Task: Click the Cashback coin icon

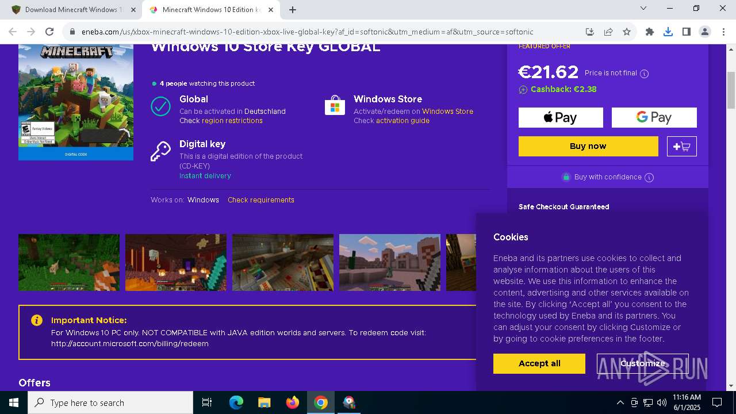Action: tap(523, 90)
